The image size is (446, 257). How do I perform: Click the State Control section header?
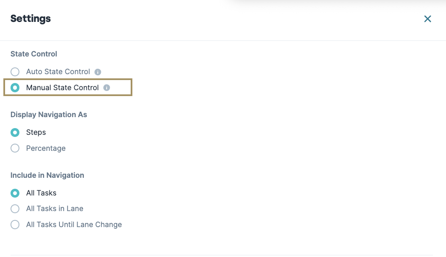(x=33, y=54)
